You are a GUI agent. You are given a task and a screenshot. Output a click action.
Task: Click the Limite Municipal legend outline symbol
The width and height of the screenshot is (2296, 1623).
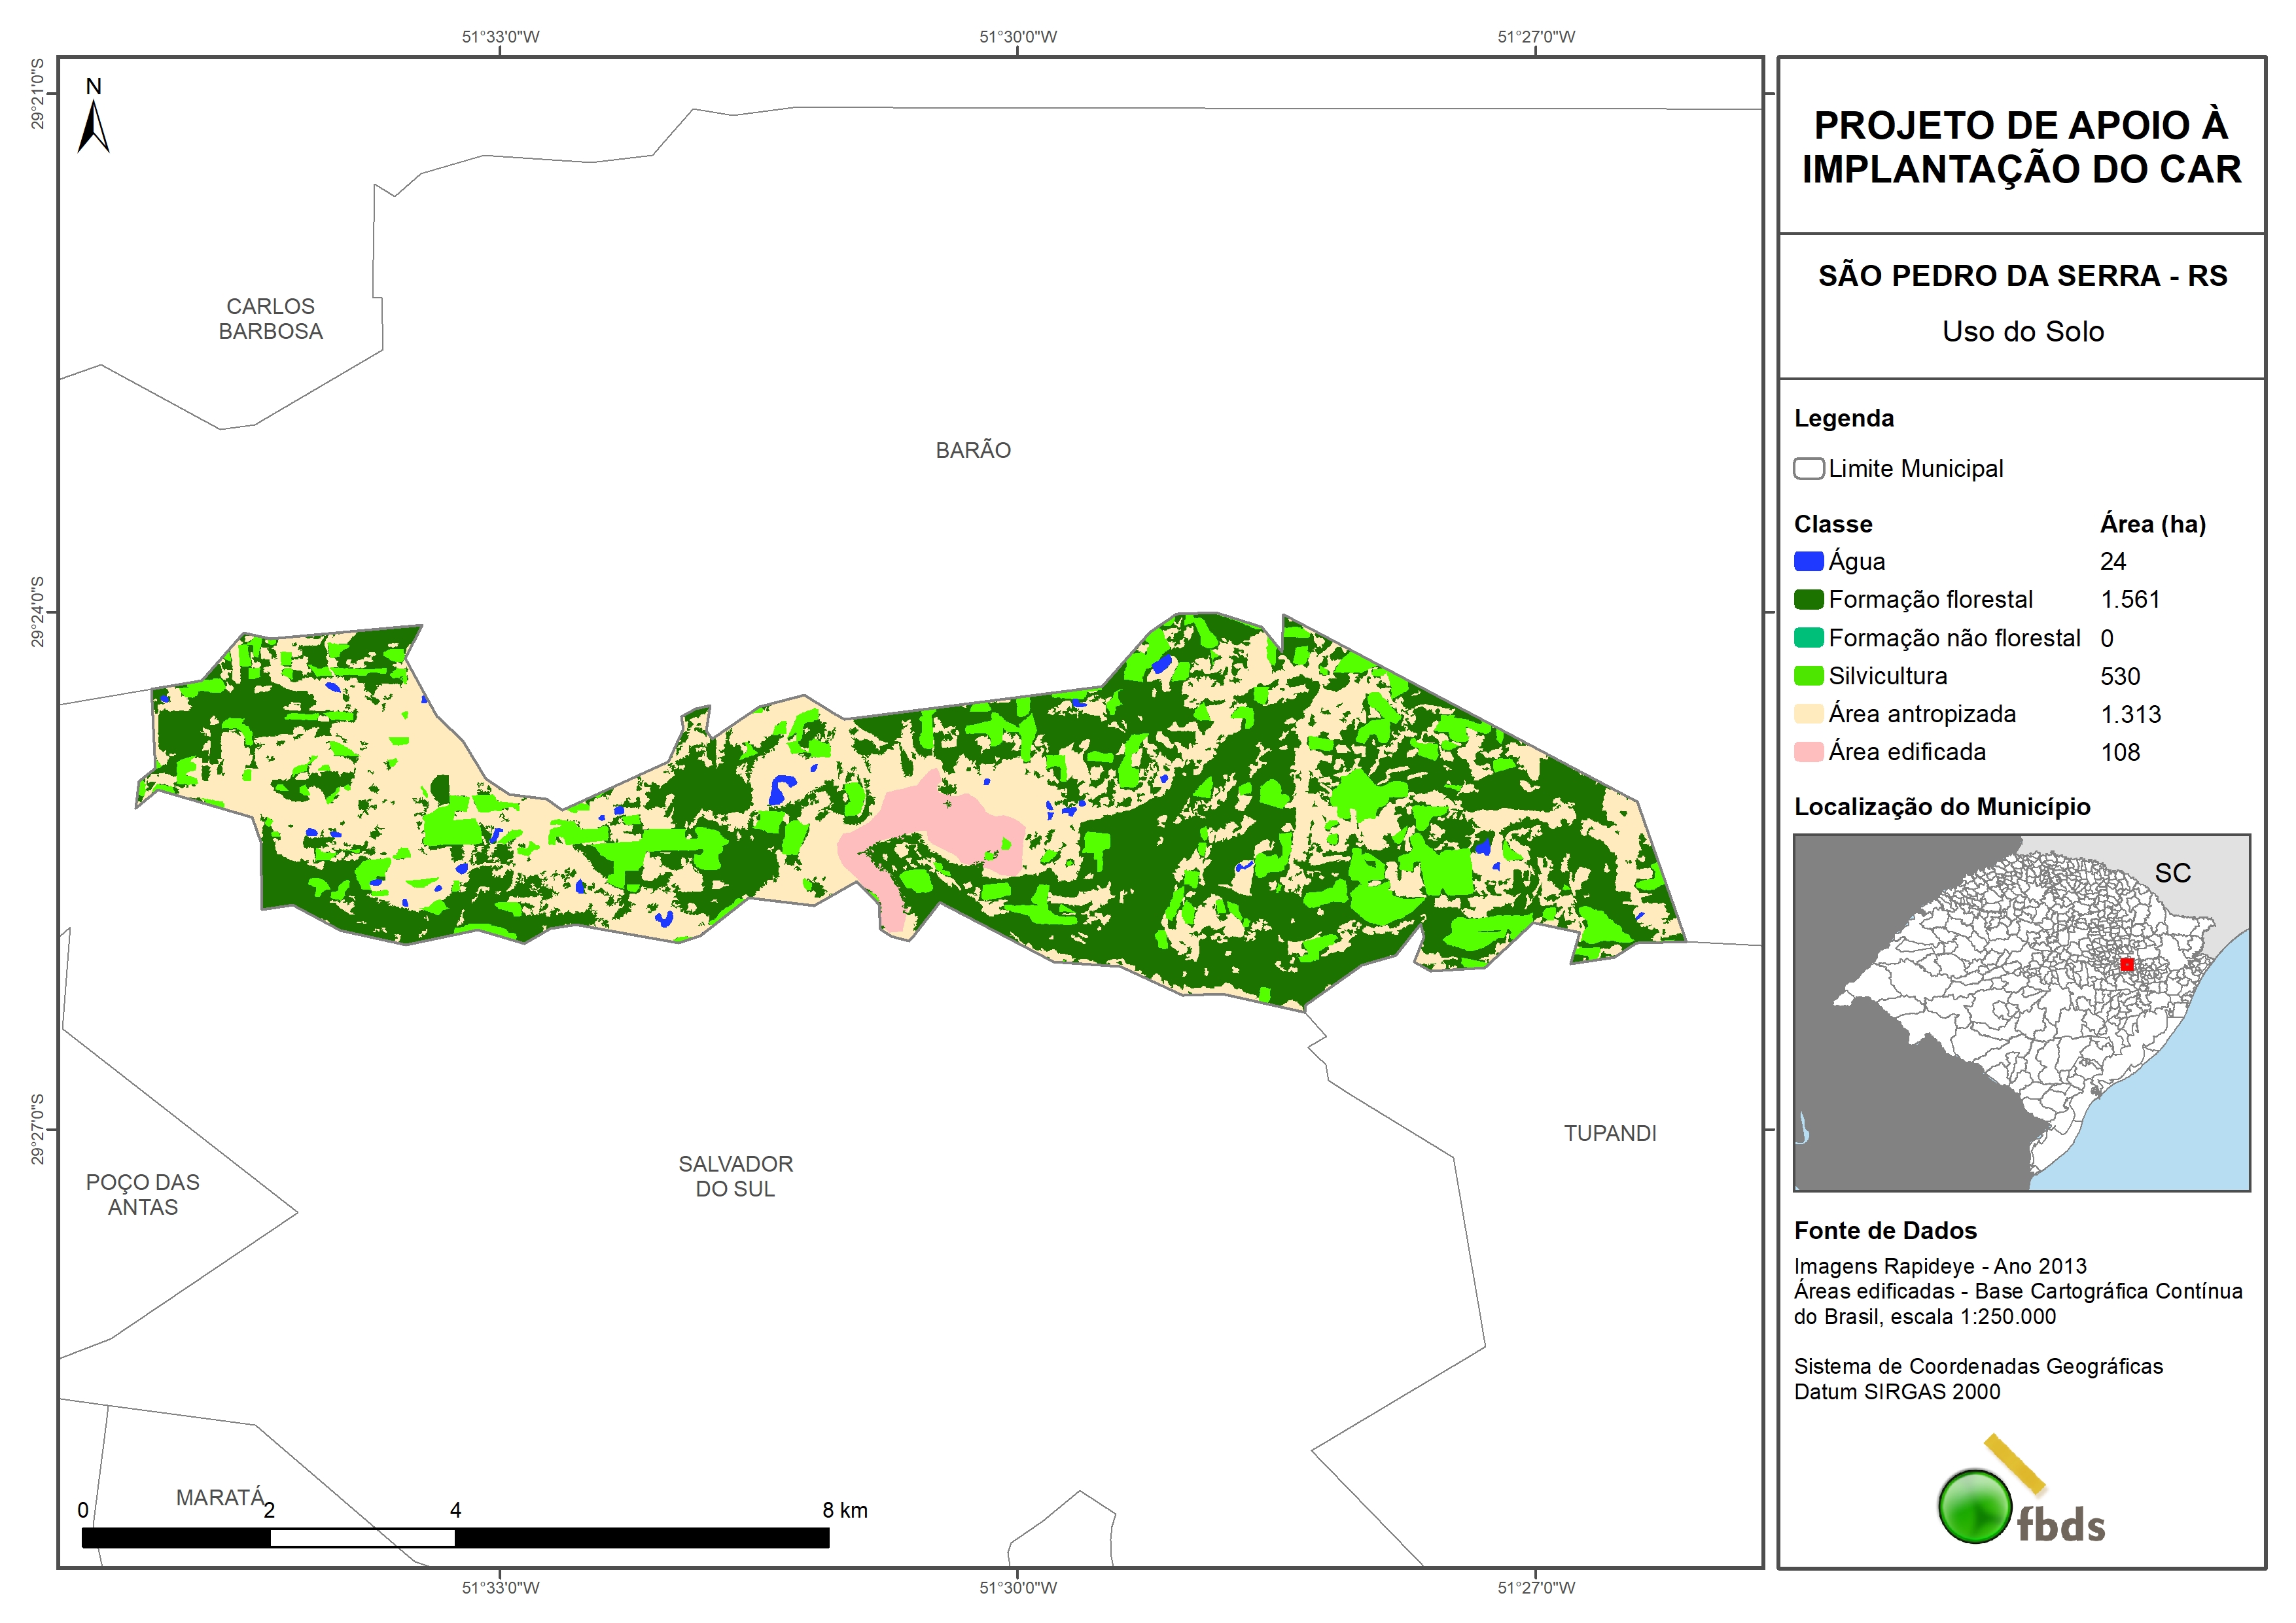point(1808,469)
